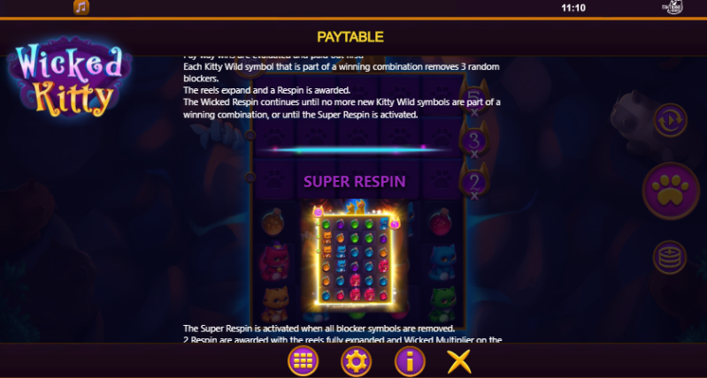Open the coin stack bet settings
This screenshot has height=378, width=707.
(x=670, y=257)
